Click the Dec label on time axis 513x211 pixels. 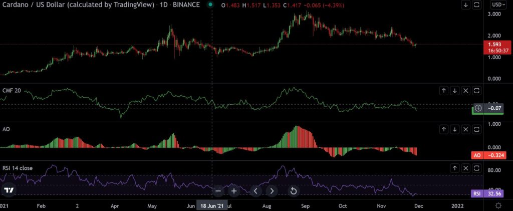coord(418,206)
